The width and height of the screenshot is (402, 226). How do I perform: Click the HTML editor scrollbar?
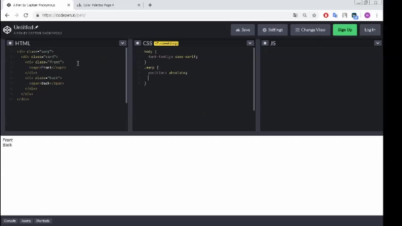pos(126,75)
